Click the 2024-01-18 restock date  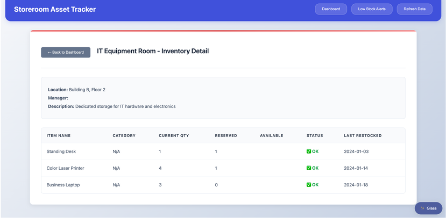356,185
